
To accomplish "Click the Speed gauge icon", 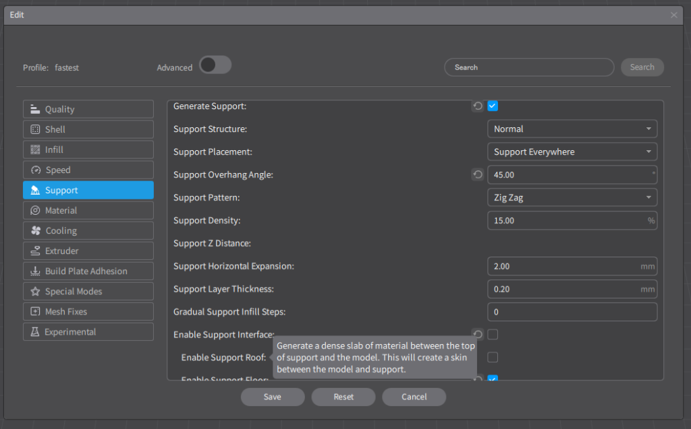I will tap(35, 170).
